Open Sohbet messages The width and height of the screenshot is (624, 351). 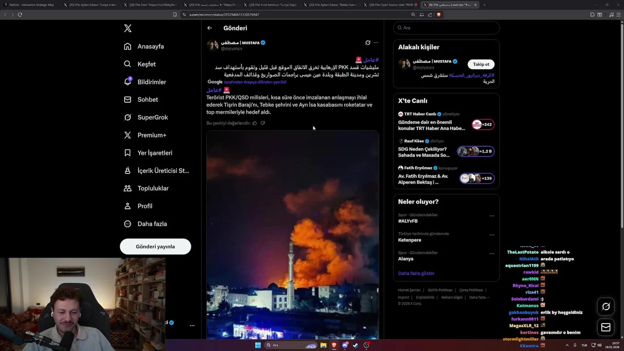141,99
